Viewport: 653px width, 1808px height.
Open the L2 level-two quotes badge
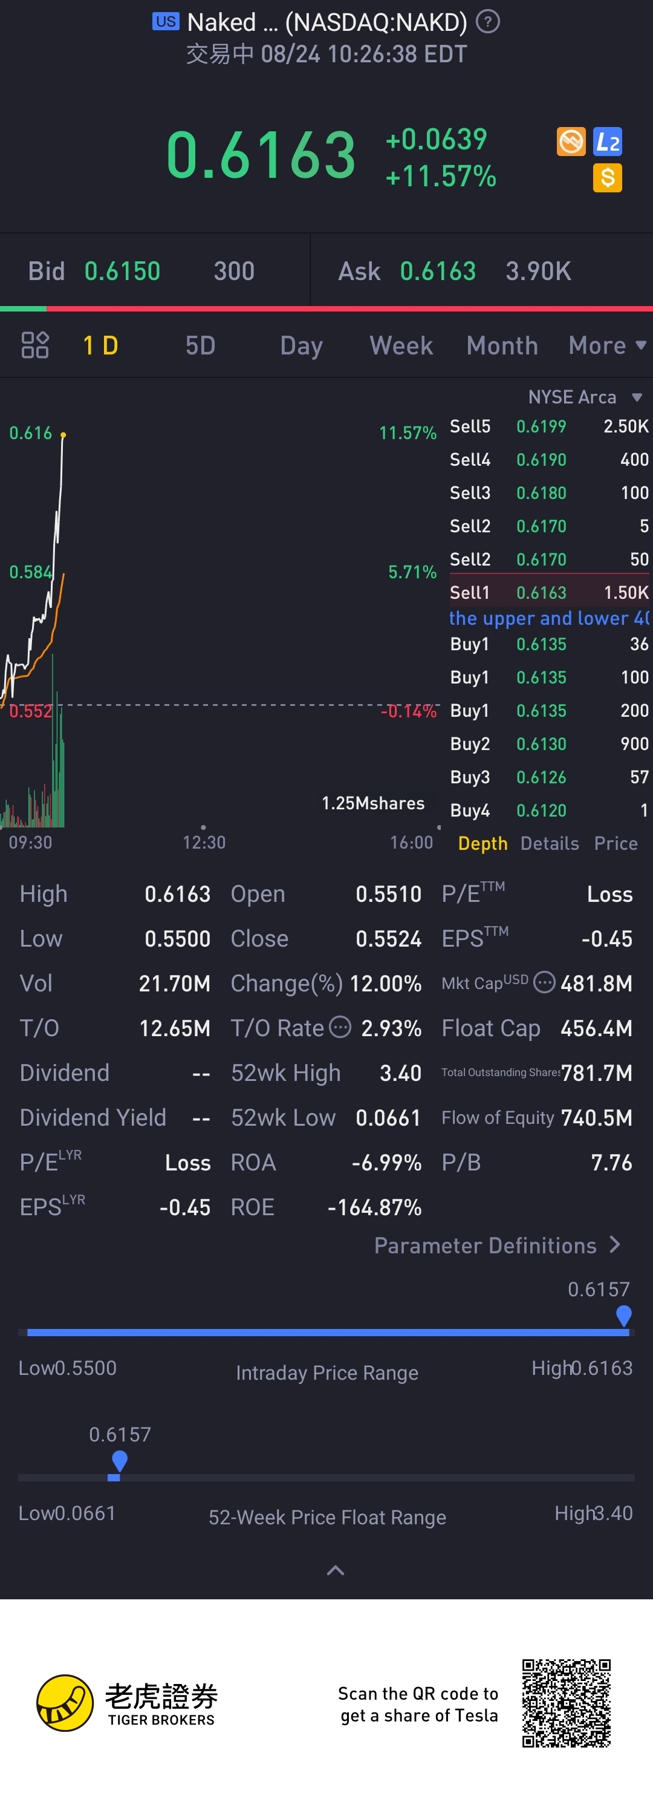click(x=608, y=142)
